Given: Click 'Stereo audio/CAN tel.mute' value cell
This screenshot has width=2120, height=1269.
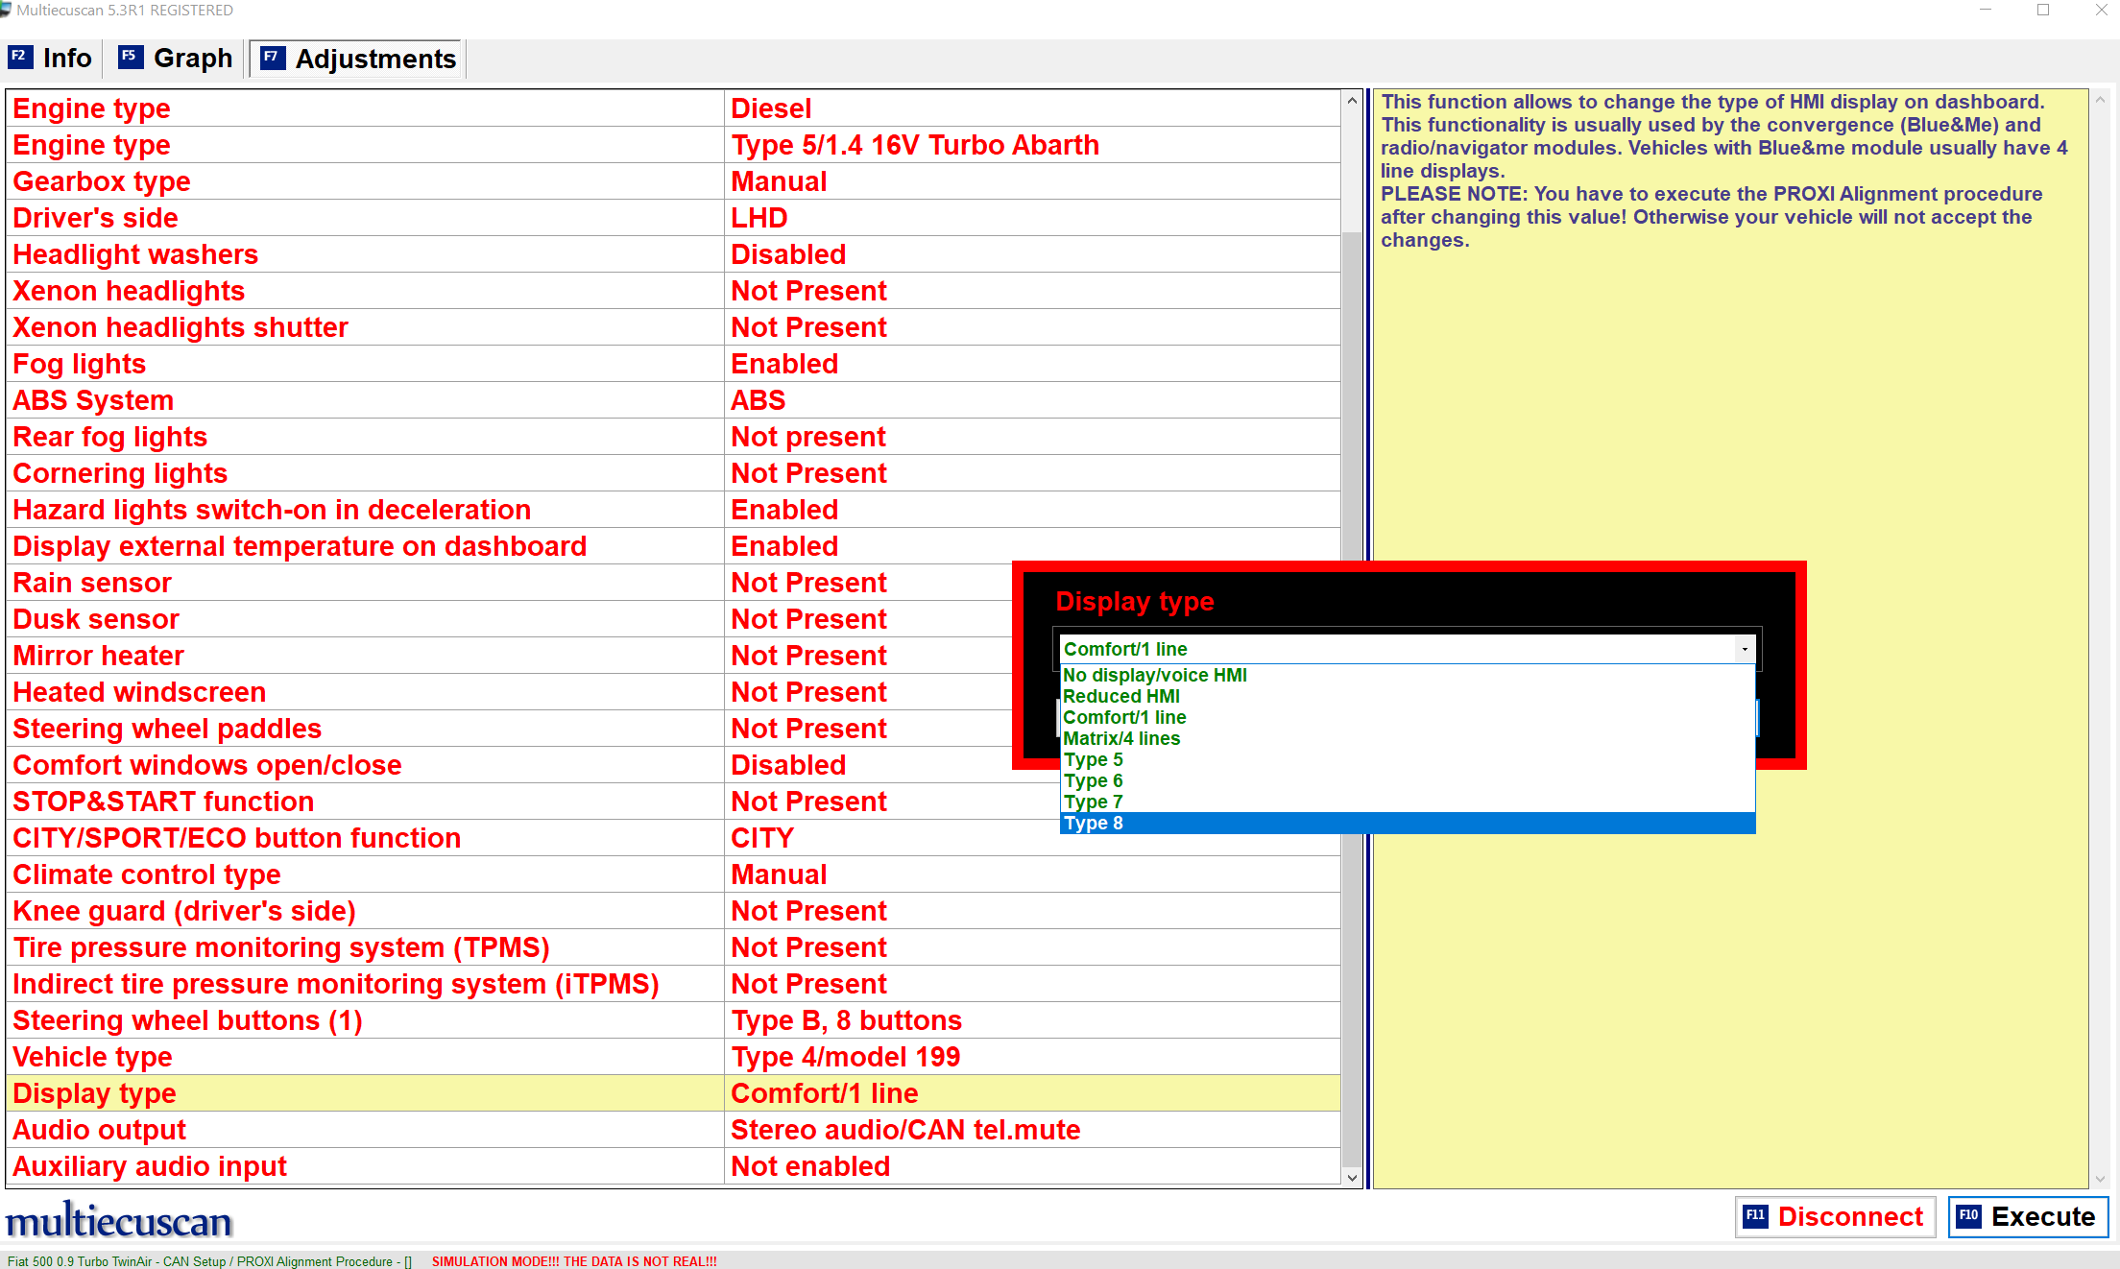Looking at the screenshot, I should (x=1032, y=1130).
